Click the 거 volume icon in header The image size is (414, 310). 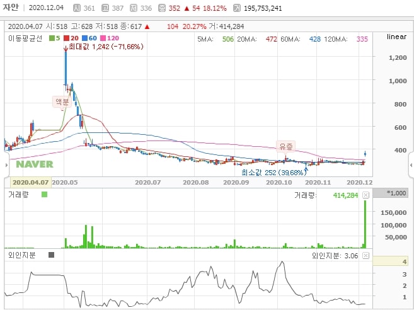click(x=237, y=8)
